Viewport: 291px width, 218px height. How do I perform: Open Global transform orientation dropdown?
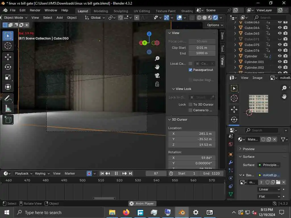95,18
